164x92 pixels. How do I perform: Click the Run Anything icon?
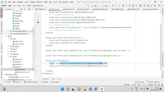click(145, 6)
